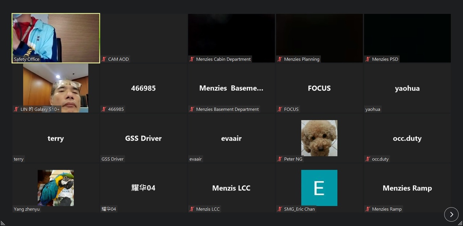Viewport: 463px width, 226px height.
Task: Click the small GSS Driver label at tile bottom
Action: (113, 159)
